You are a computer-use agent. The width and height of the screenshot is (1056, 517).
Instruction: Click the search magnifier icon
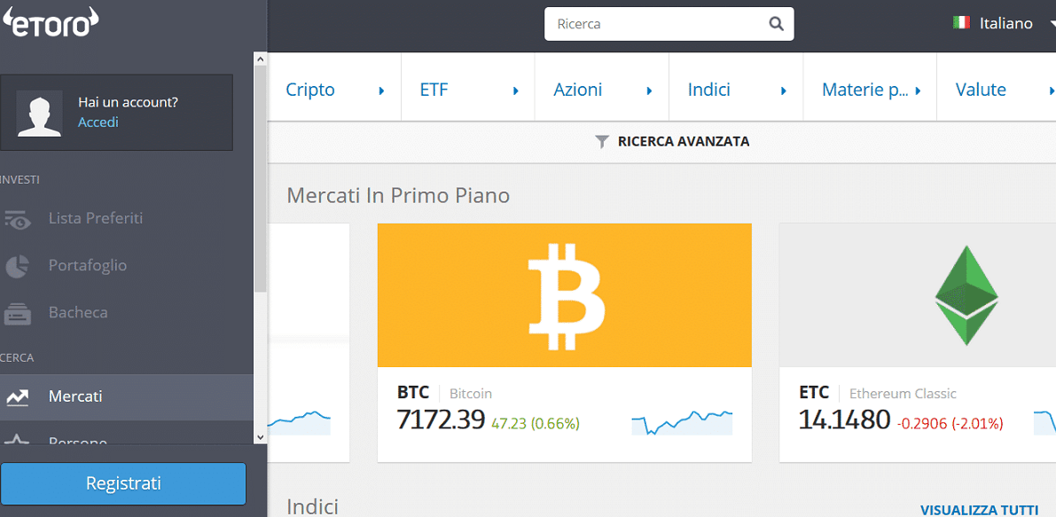point(777,24)
